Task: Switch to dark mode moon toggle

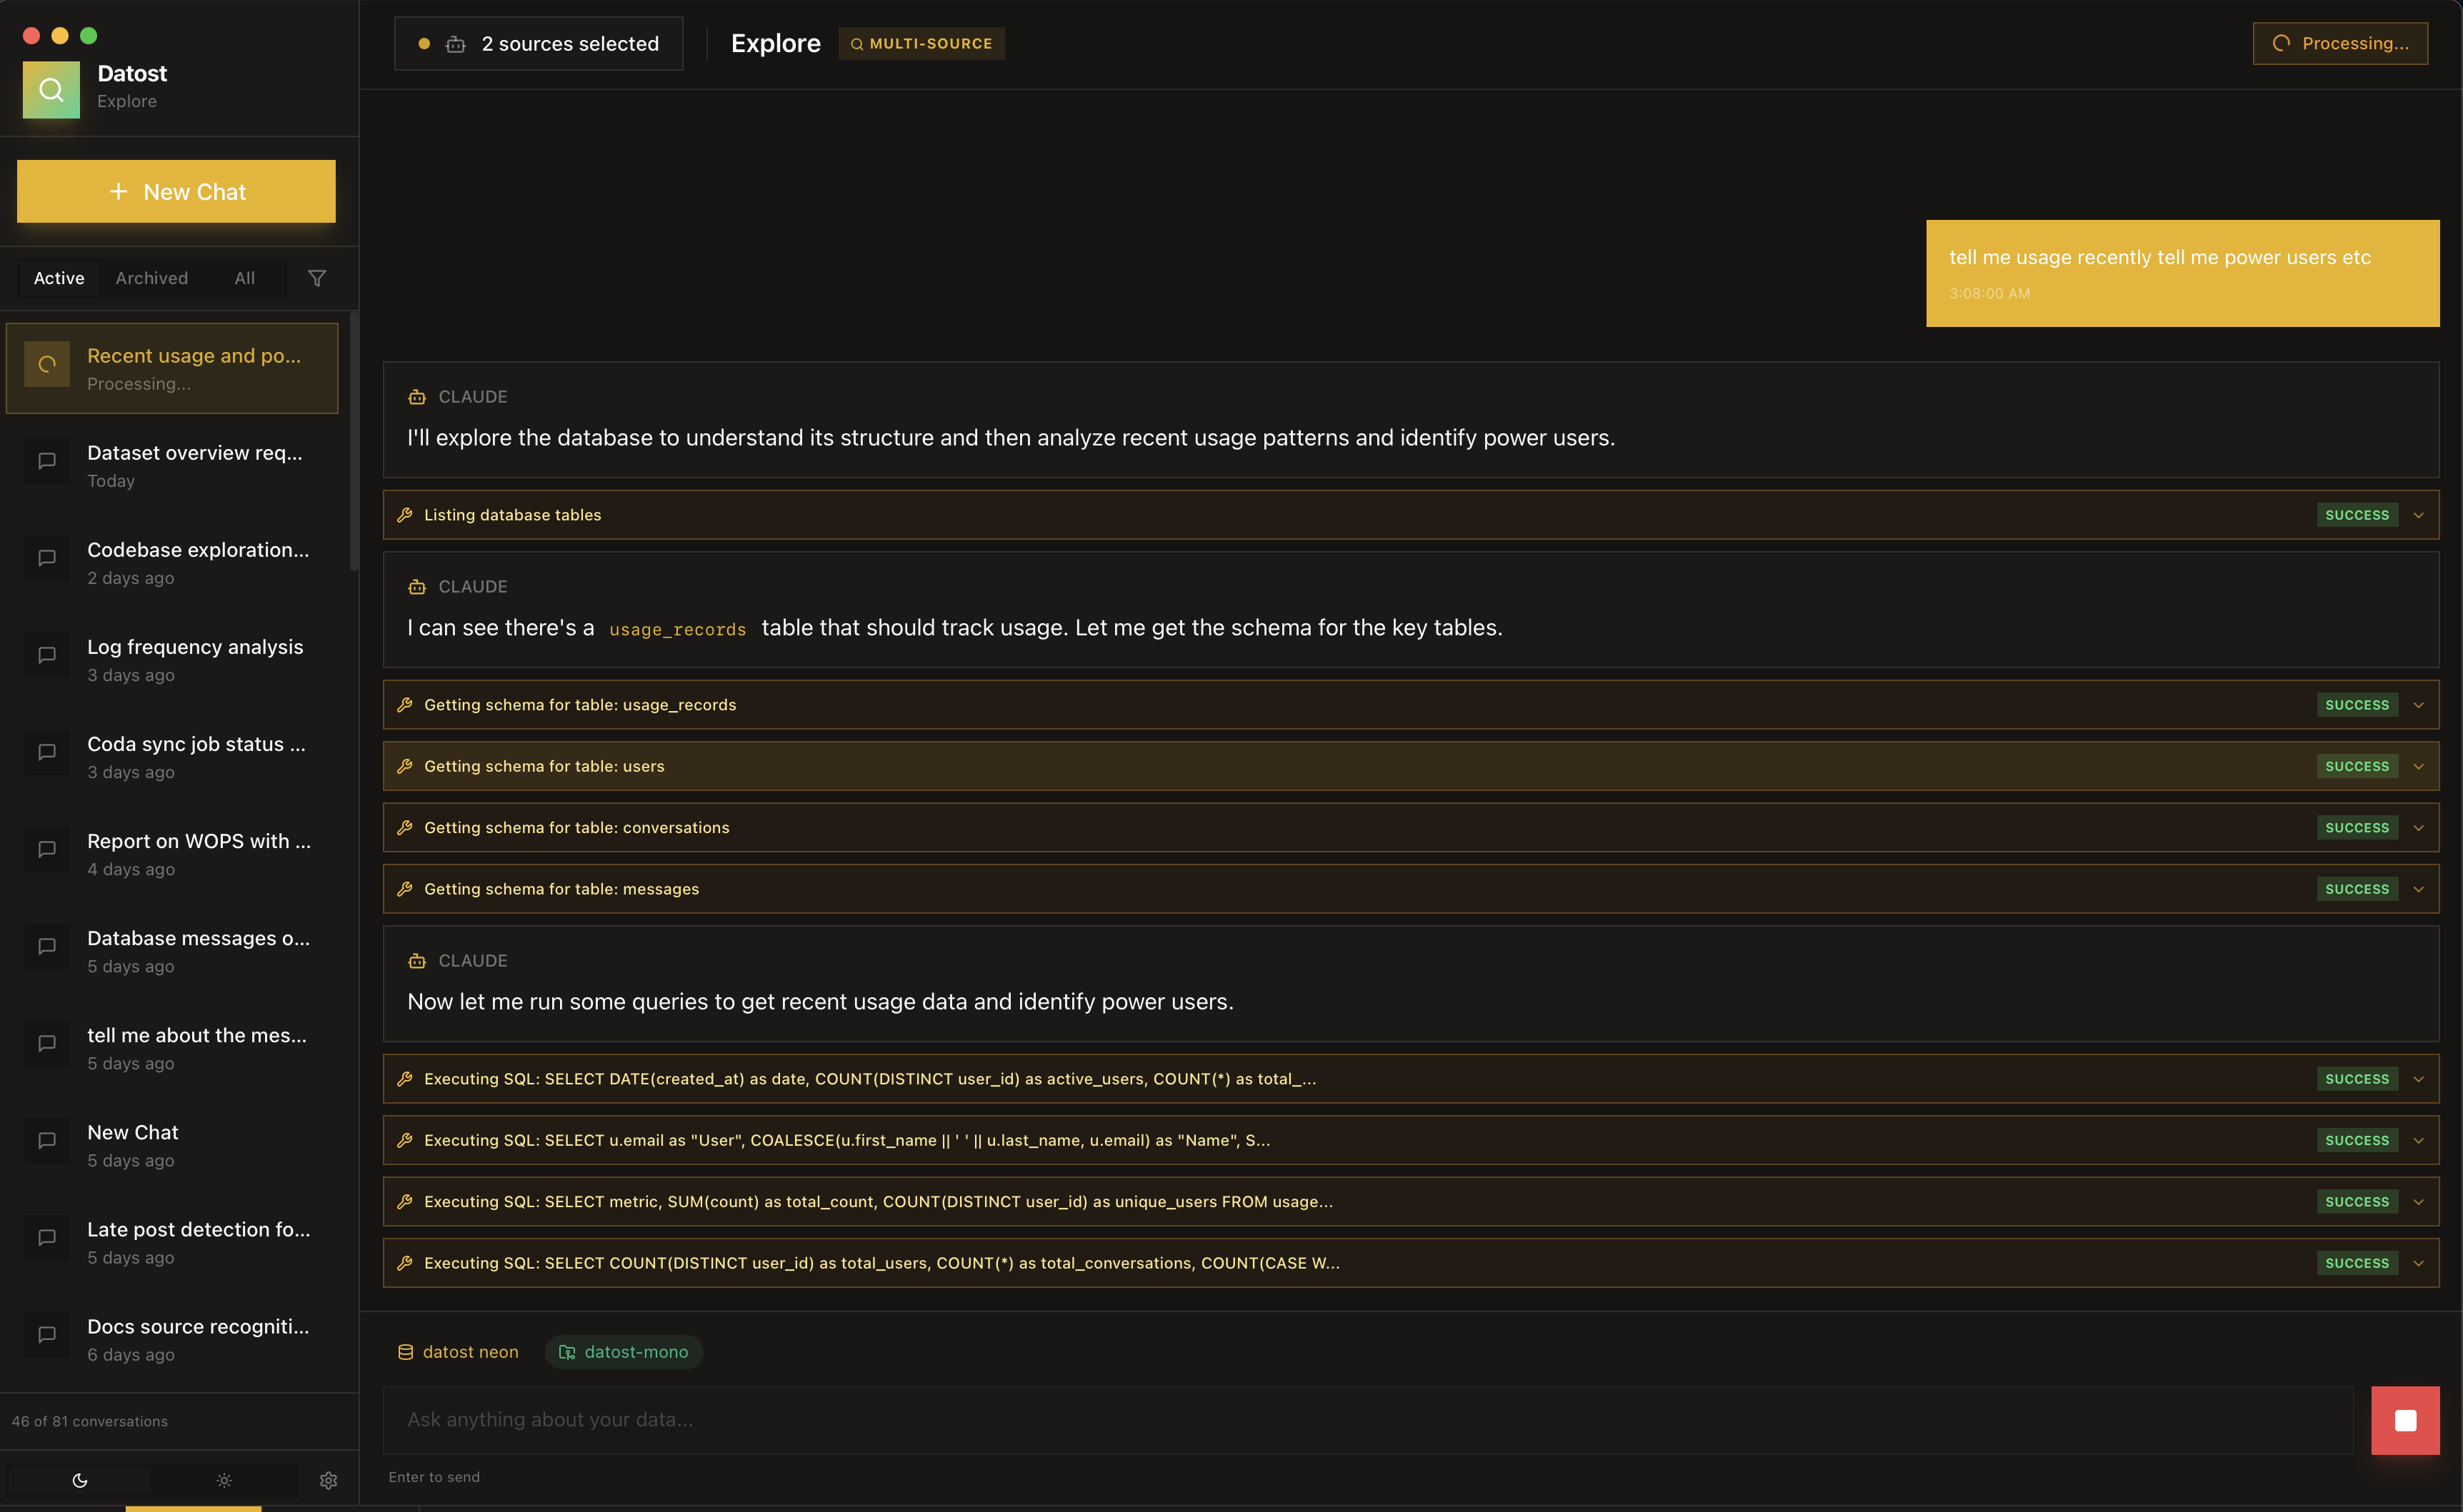Action: coord(80,1480)
